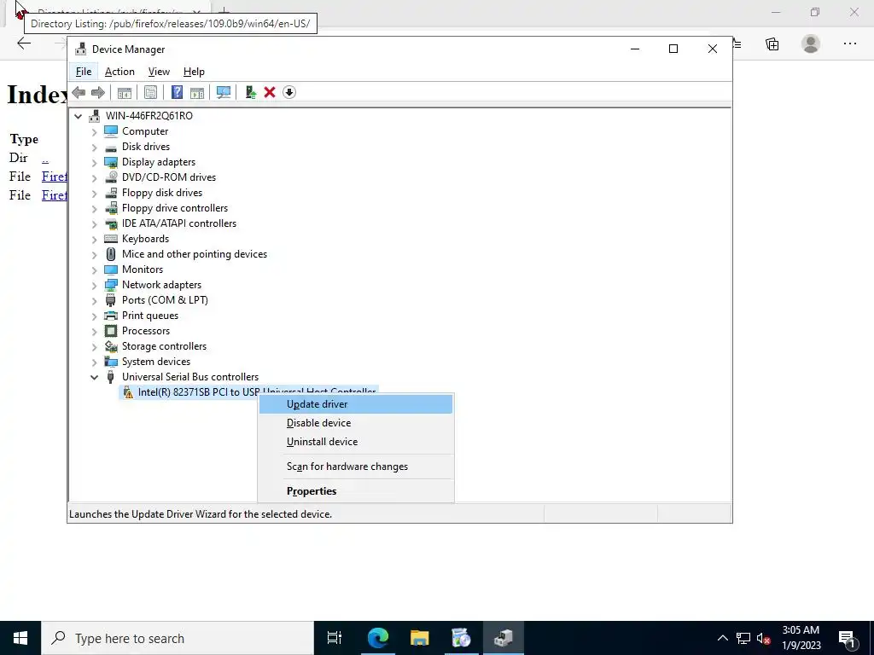
Task: Collapse the WIN-446FR2Q61RO root node
Action: click(x=78, y=116)
